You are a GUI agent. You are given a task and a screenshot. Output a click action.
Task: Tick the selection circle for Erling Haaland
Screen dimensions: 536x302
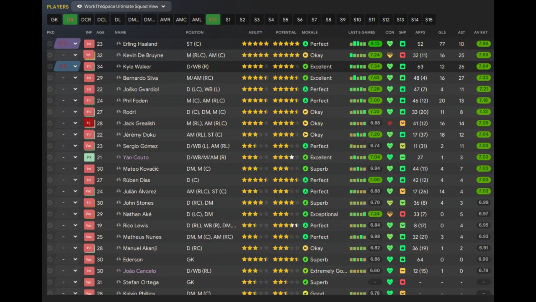(x=50, y=44)
